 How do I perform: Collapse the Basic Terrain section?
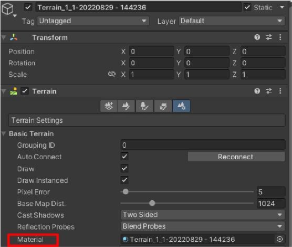4,133
